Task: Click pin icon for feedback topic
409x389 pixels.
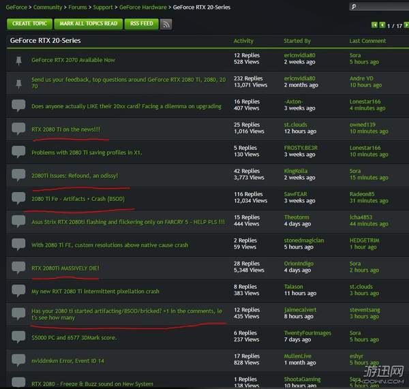Action: coord(18,83)
